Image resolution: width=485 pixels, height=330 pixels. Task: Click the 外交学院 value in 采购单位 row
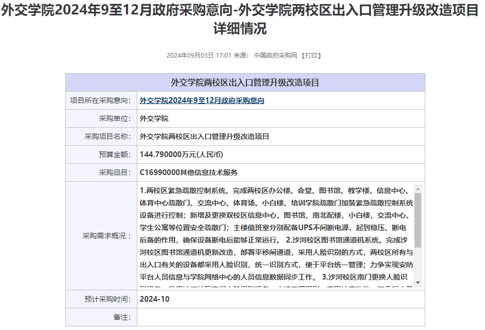coord(154,118)
